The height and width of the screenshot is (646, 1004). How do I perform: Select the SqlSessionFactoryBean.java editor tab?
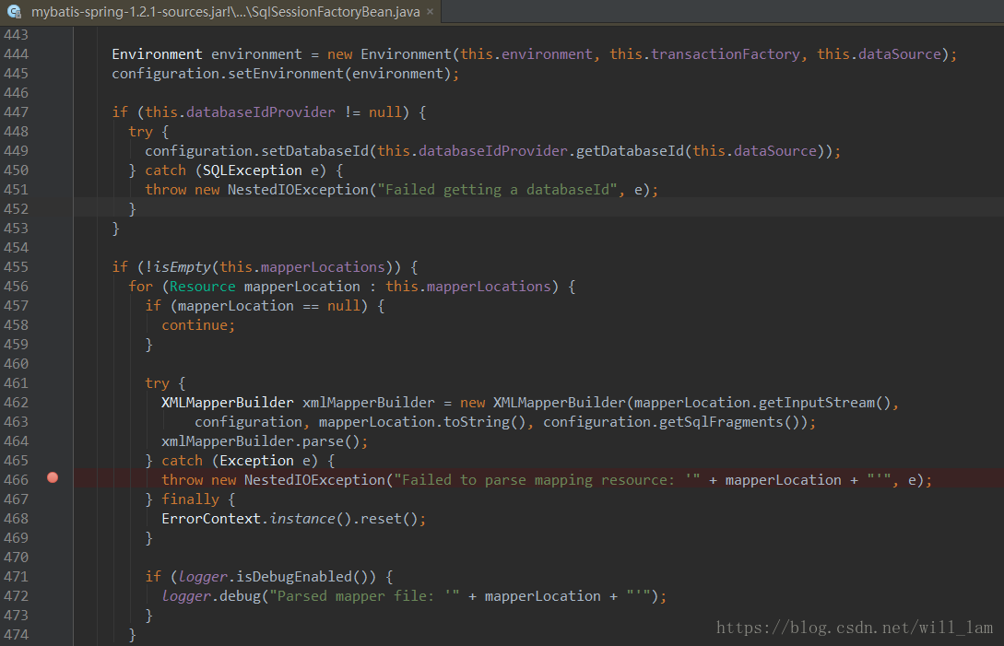click(x=220, y=12)
